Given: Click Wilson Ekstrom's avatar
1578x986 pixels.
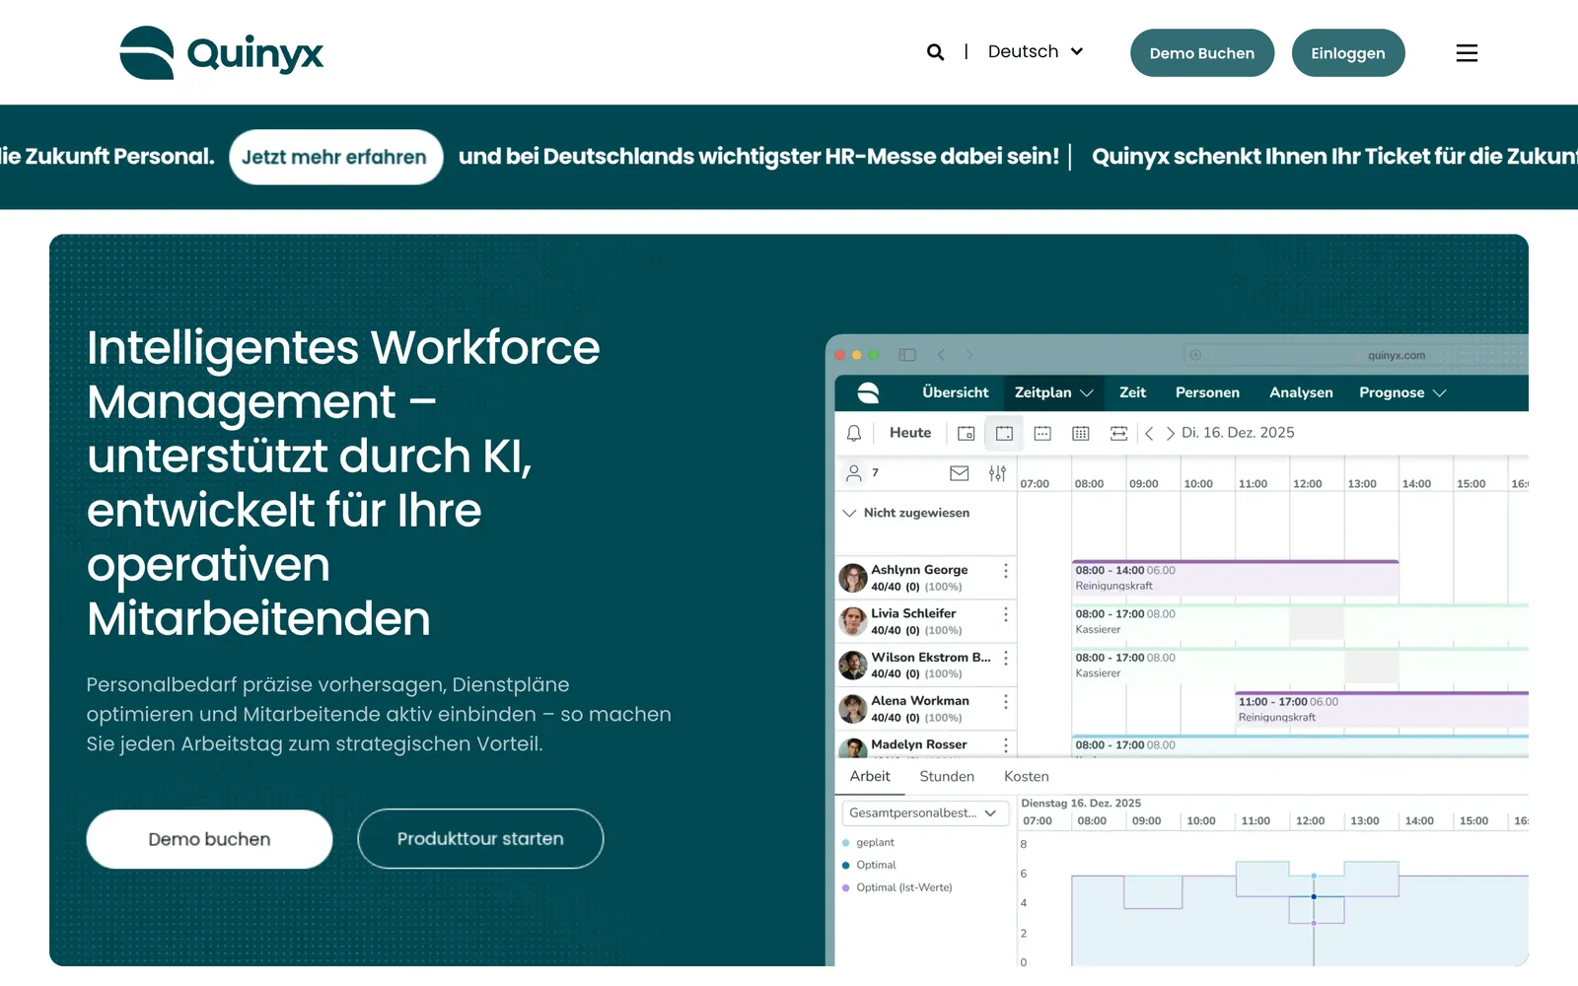Looking at the screenshot, I should tap(852, 666).
